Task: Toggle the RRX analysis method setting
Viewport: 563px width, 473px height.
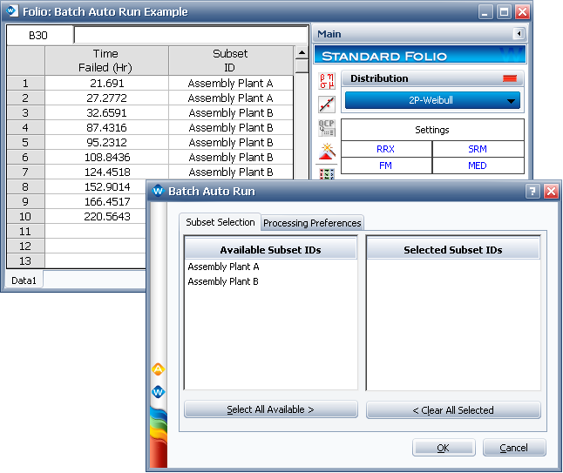Action: tap(385, 149)
